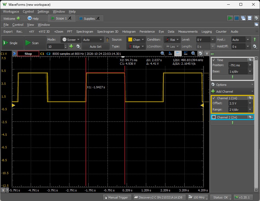Open the Mode Screen dropdown
Image resolution: width=260 pixels, height=201 pixels.
point(71,40)
